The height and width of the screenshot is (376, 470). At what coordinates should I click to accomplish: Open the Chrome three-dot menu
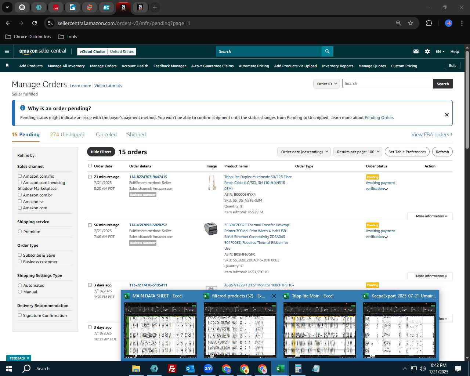[x=461, y=23]
